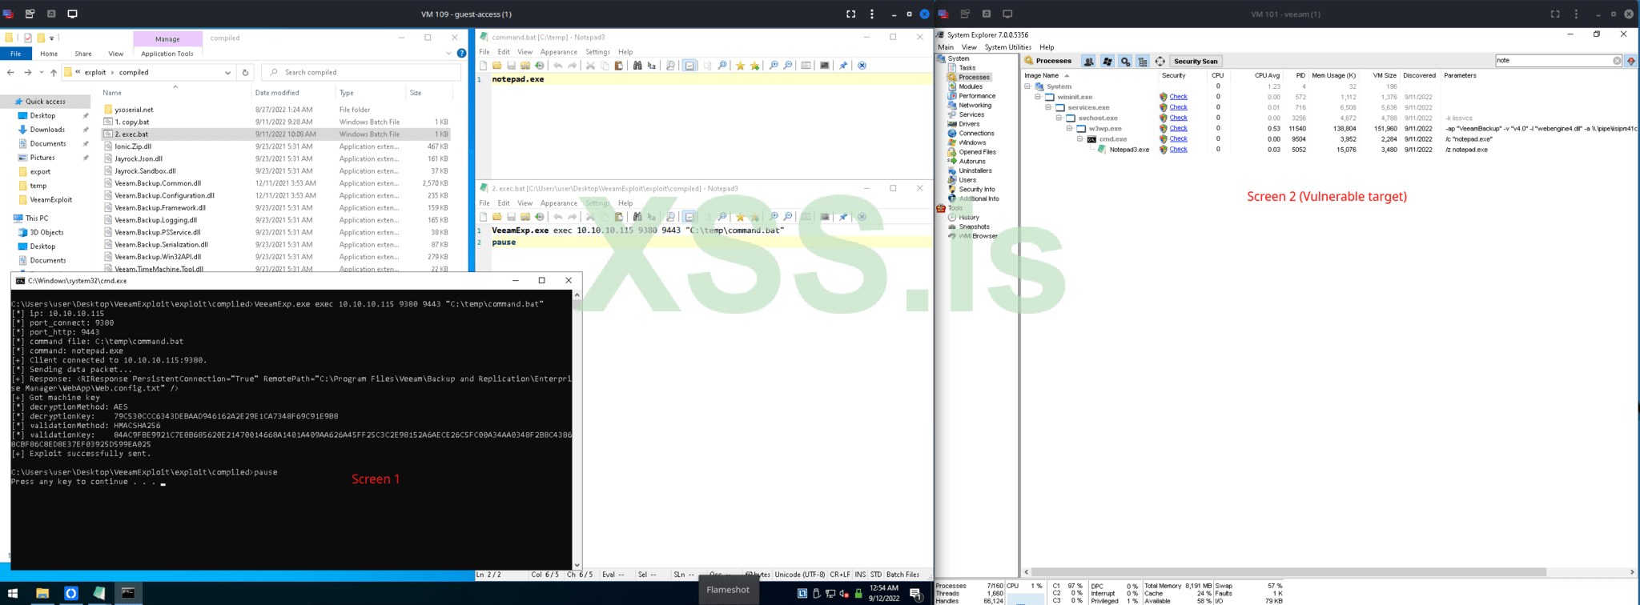Click System Explorer horizontal scrollbar
Screen dimensions: 1640x605
click(1288, 572)
